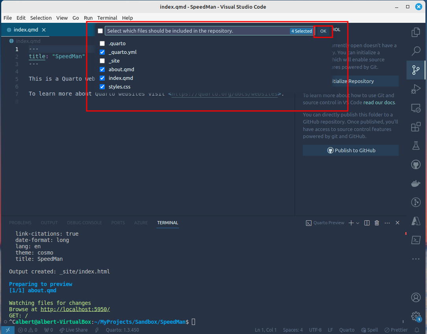Viewport: 427px width, 334px height.
Task: Uncheck the _quarto.yml checkbox
Action: (102, 52)
